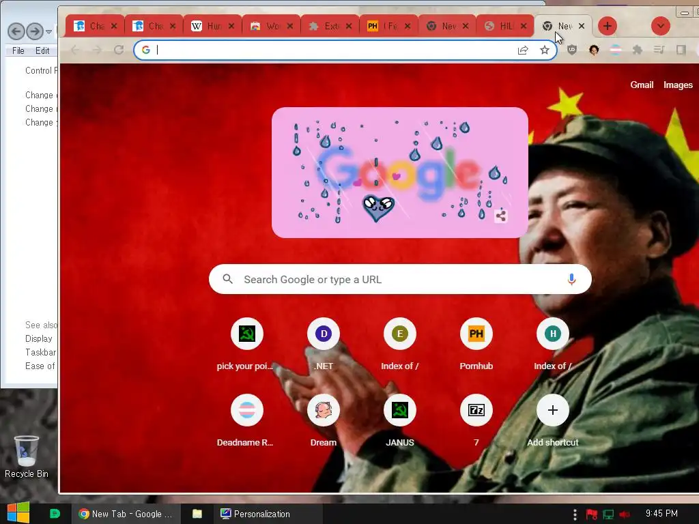Image resolution: width=699 pixels, height=524 pixels.
Task: Open the avatar-face extension icon
Action: coord(594,50)
